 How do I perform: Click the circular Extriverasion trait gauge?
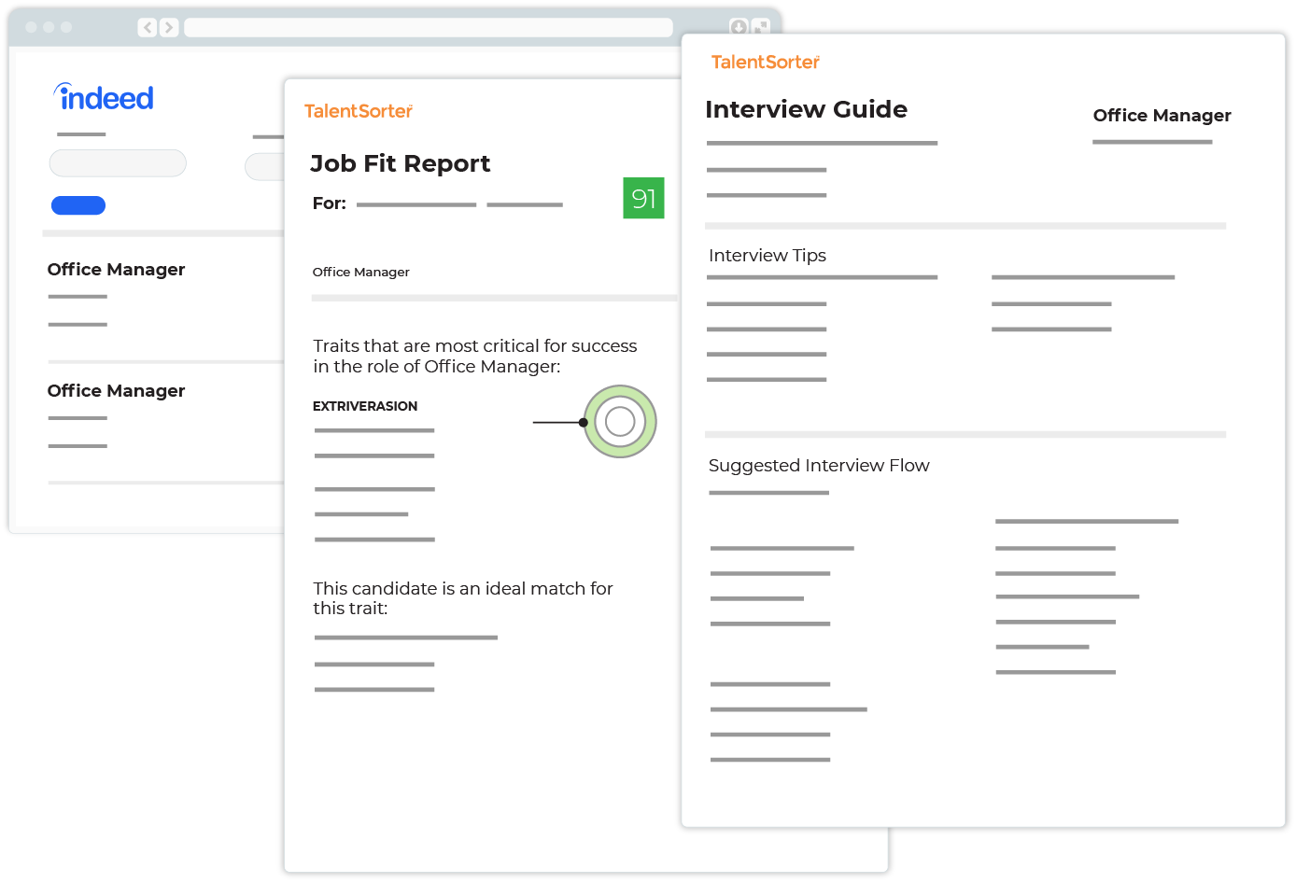pyautogui.click(x=620, y=422)
